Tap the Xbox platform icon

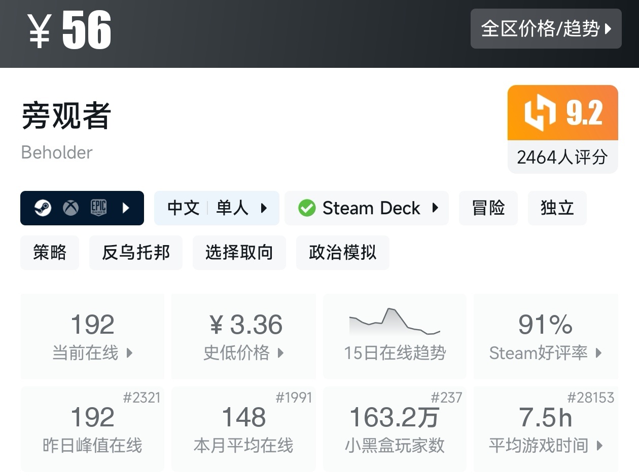point(71,208)
